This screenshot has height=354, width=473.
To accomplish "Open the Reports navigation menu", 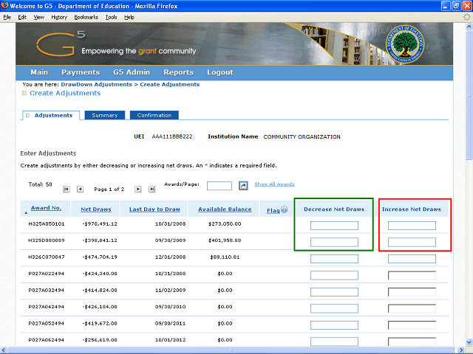I will 178,72.
